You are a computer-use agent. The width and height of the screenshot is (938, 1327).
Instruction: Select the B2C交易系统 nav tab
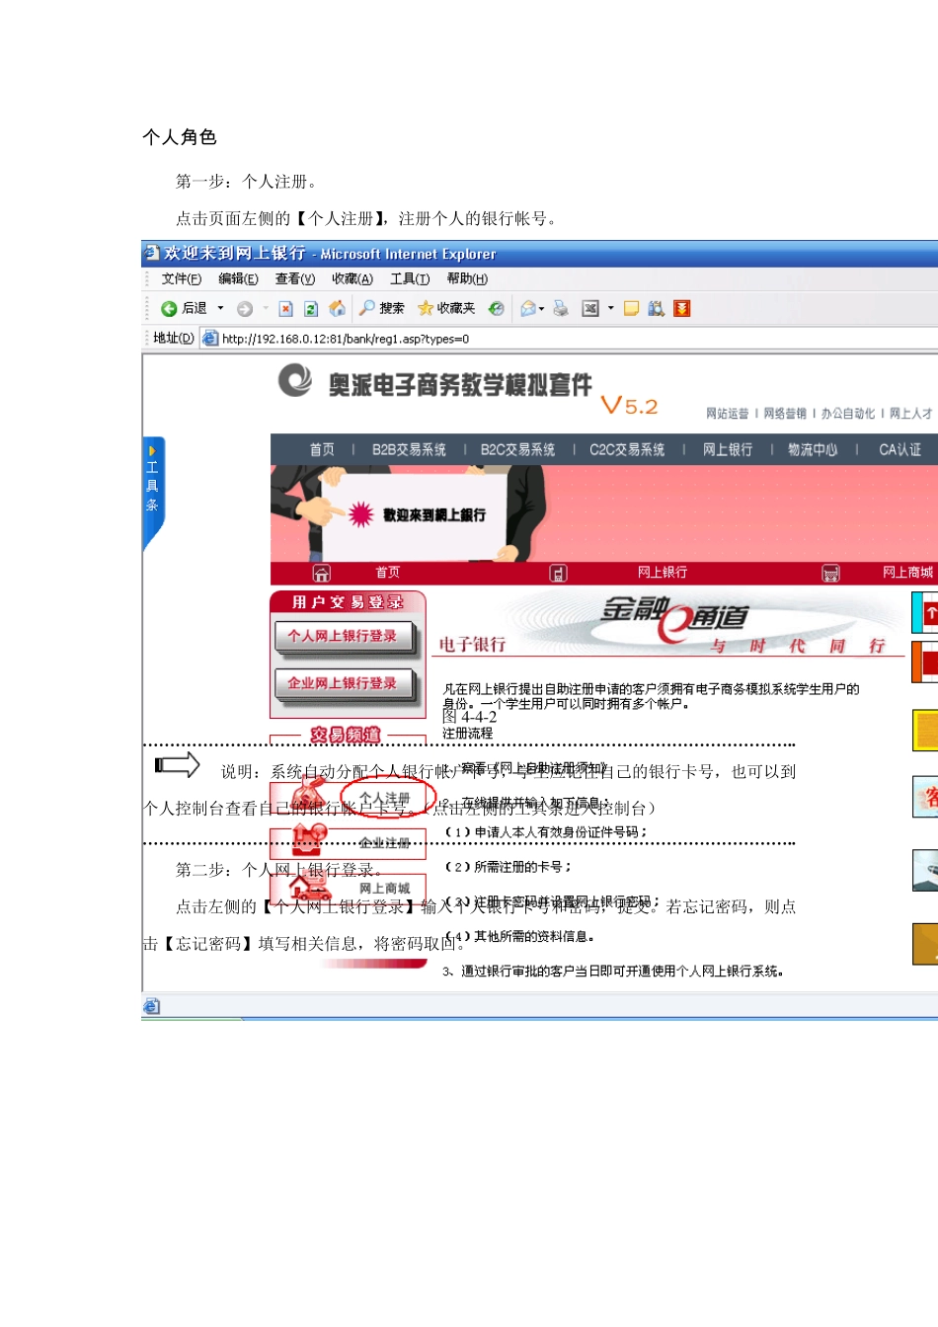pyautogui.click(x=517, y=450)
